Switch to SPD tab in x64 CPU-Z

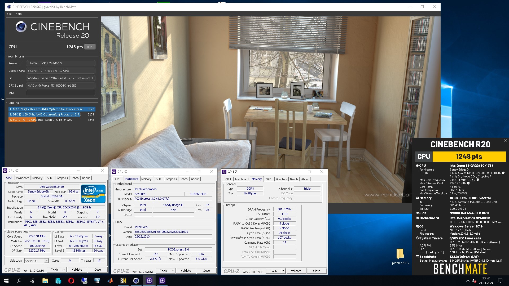pos(50,178)
